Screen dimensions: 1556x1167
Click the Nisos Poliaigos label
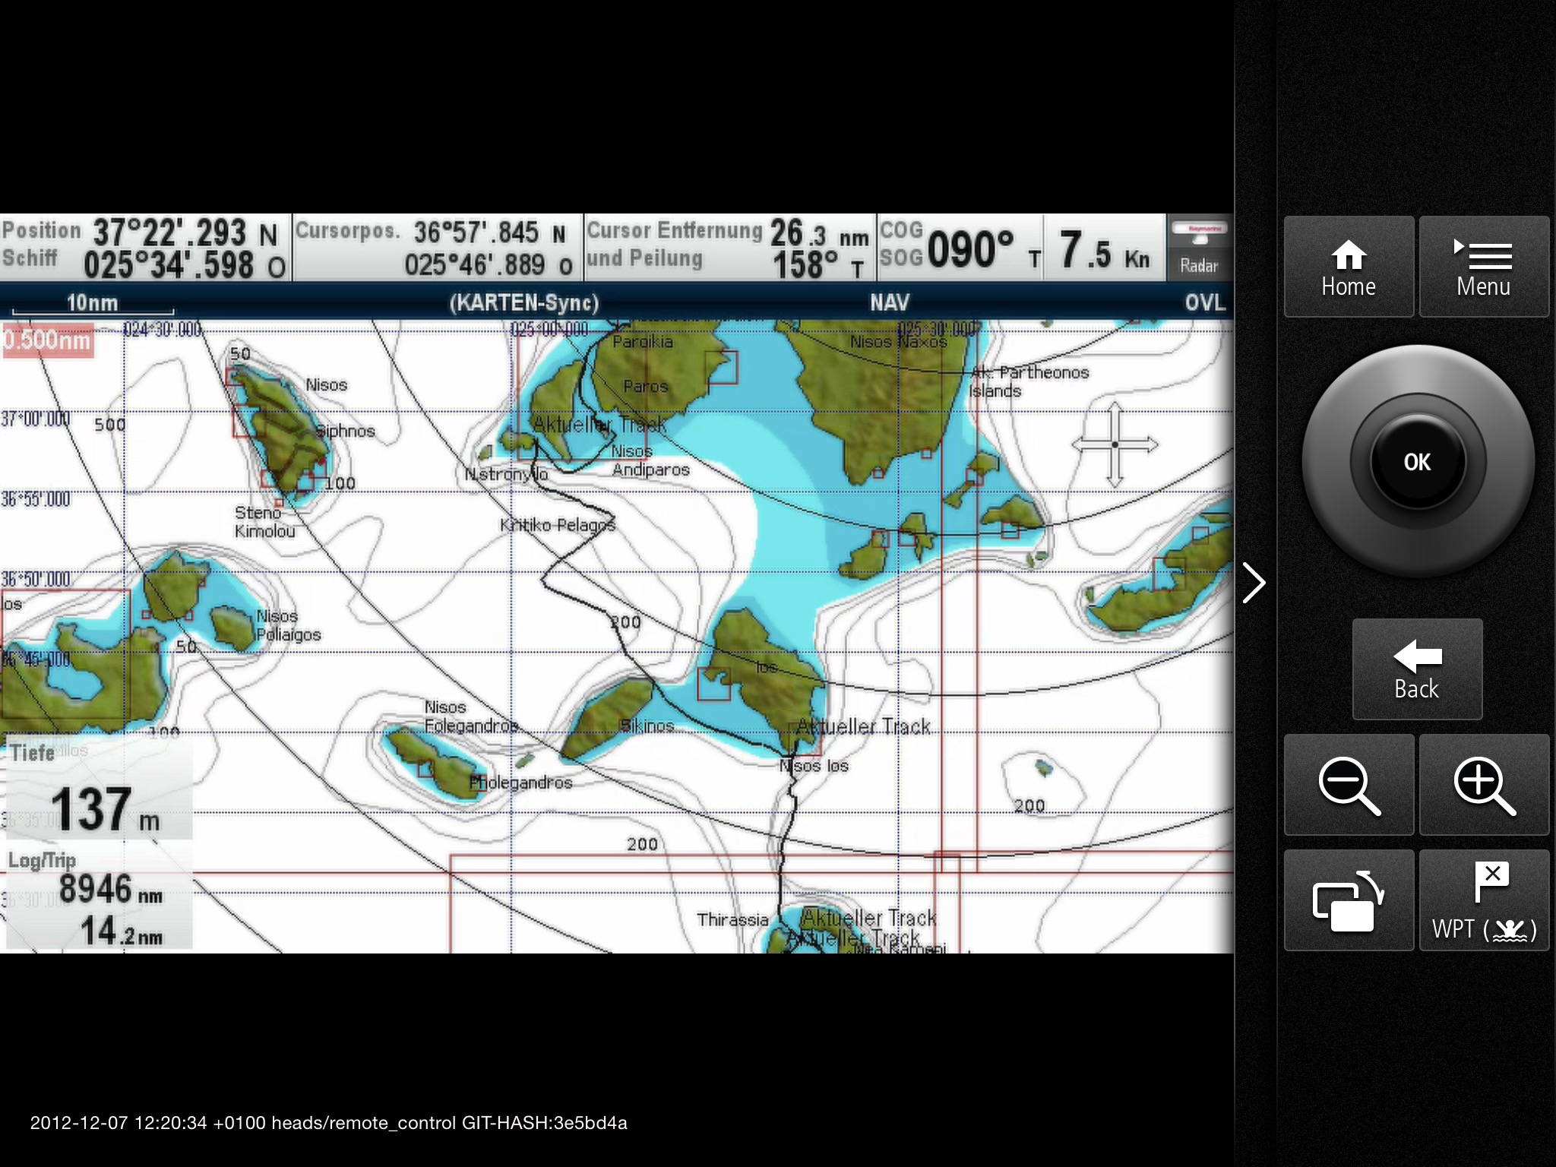[289, 625]
